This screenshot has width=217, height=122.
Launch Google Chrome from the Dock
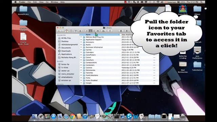(73, 117)
